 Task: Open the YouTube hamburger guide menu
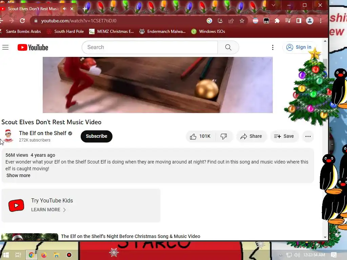click(x=5, y=47)
